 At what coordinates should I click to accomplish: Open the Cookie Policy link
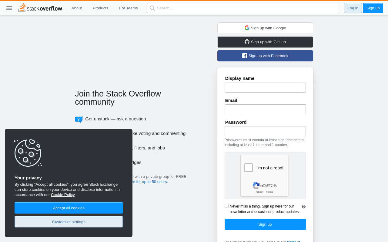63,195
